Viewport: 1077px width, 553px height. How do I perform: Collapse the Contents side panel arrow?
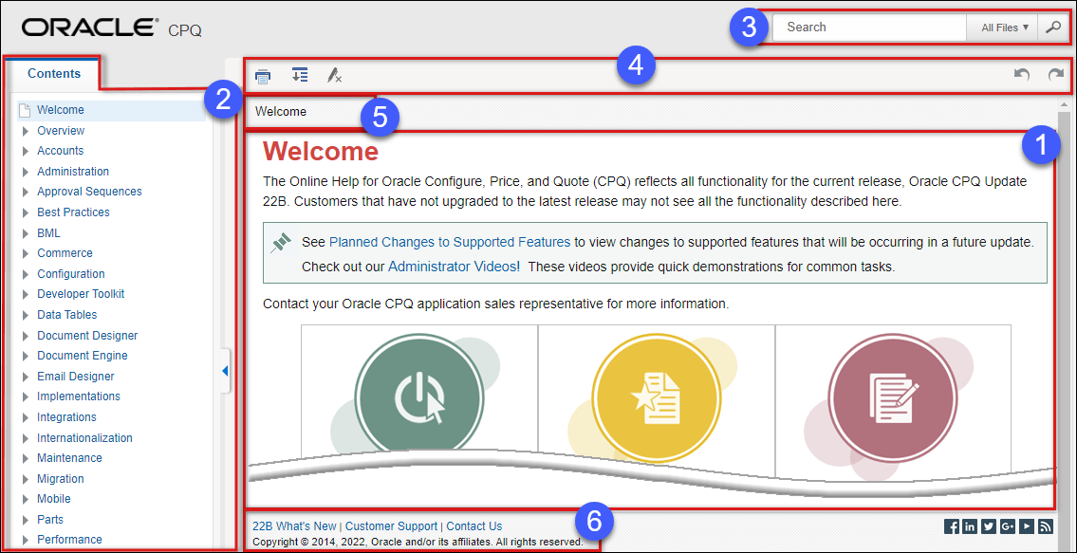click(225, 371)
